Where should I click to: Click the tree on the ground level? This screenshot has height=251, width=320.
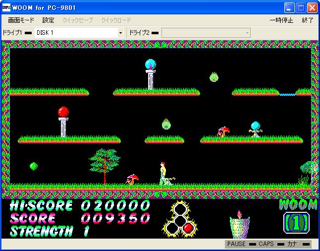105,167
